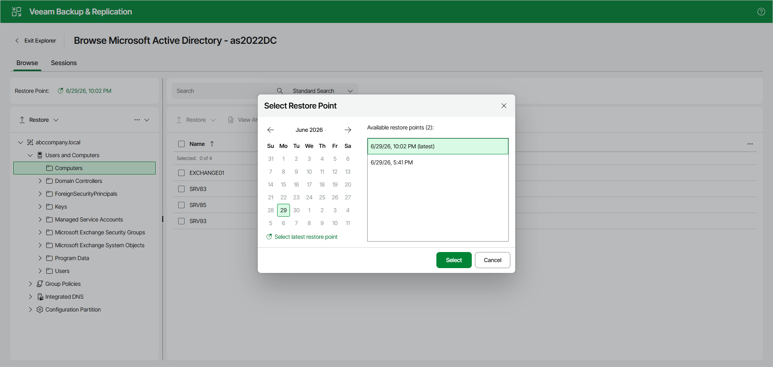773x367 pixels.
Task: Click the EXCHANGE01 row name
Action: click(x=207, y=173)
